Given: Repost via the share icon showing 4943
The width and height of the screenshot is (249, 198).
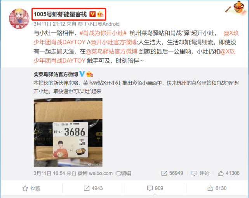Looking at the screenshot, I should pyautogui.click(x=93, y=188).
